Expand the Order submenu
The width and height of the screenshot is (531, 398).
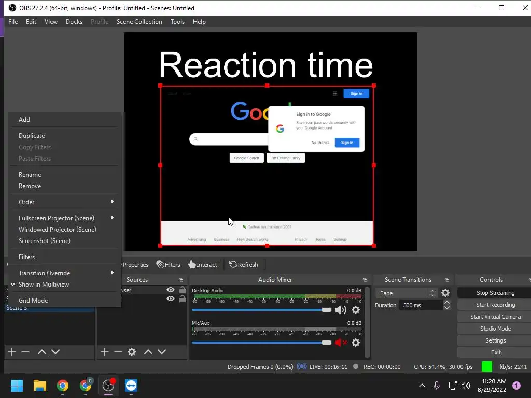pyautogui.click(x=64, y=202)
